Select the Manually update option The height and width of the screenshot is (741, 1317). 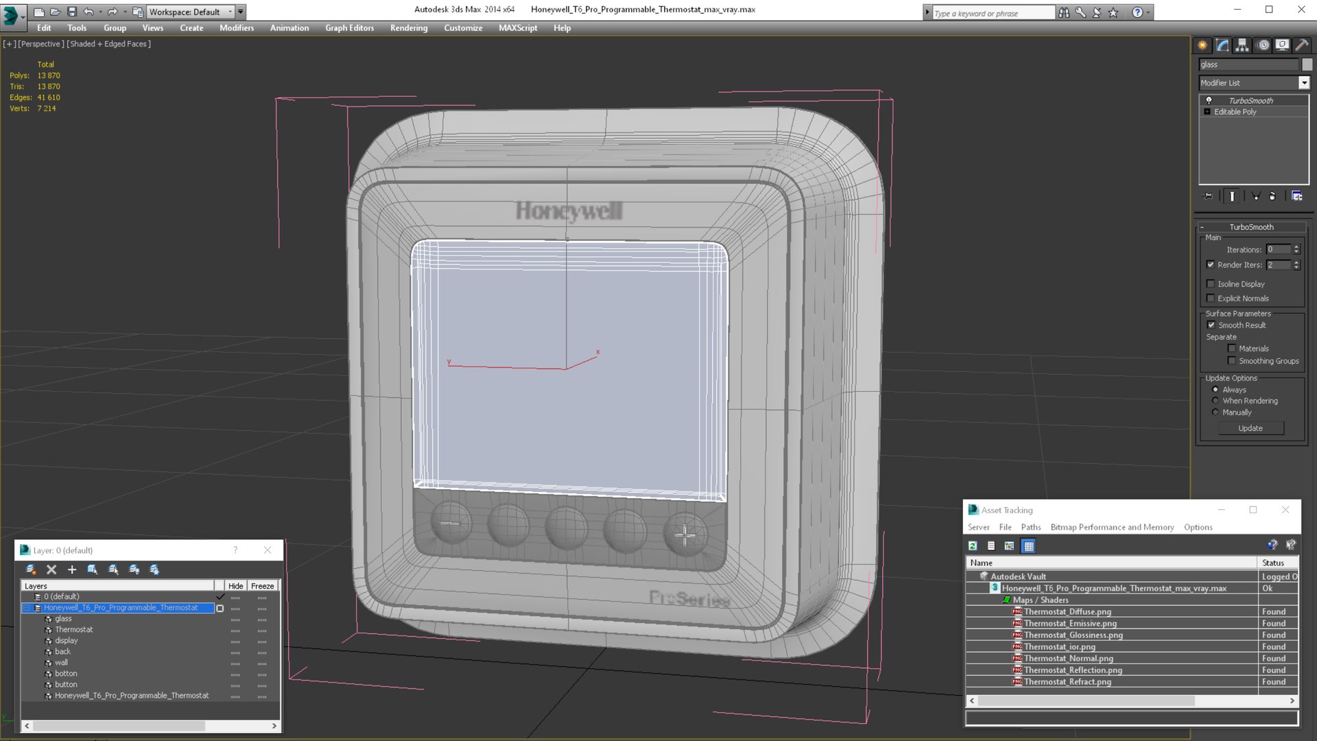coord(1215,412)
